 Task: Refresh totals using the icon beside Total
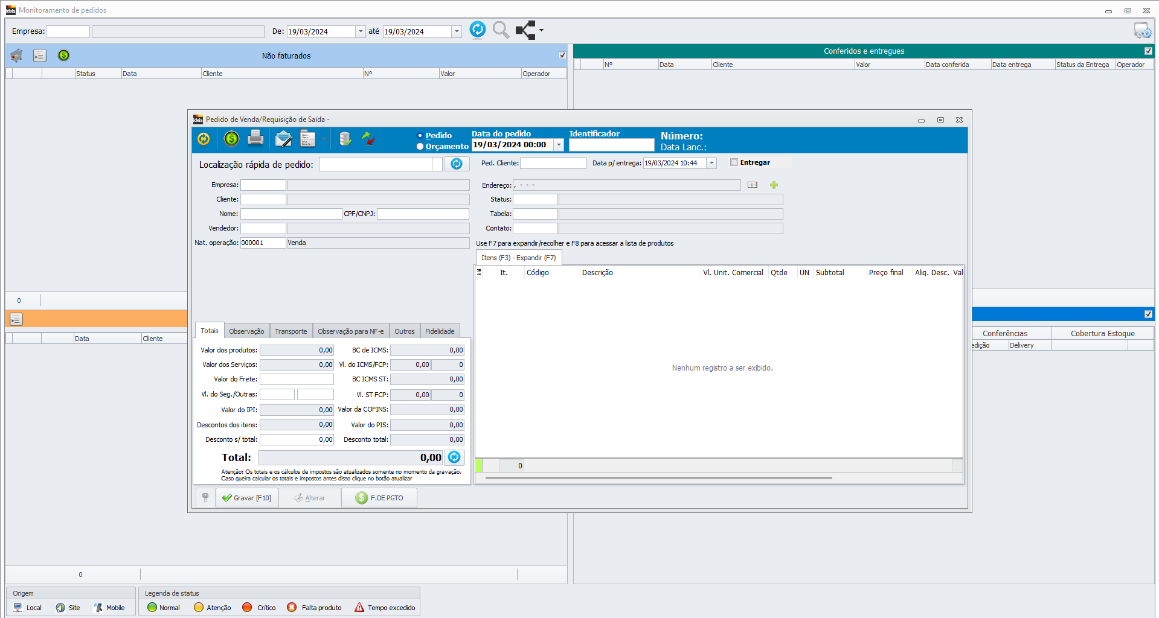click(454, 457)
